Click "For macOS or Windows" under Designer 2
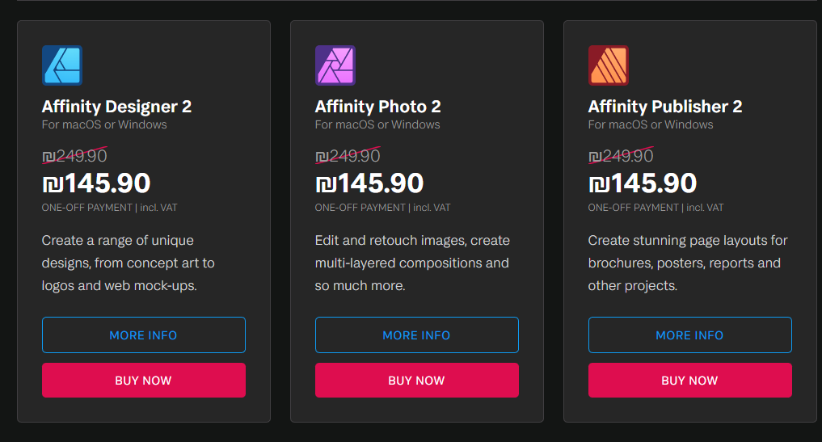The height and width of the screenshot is (442, 822). [x=104, y=124]
